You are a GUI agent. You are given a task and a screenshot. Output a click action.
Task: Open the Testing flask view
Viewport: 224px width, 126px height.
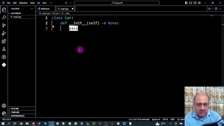pos(4,49)
